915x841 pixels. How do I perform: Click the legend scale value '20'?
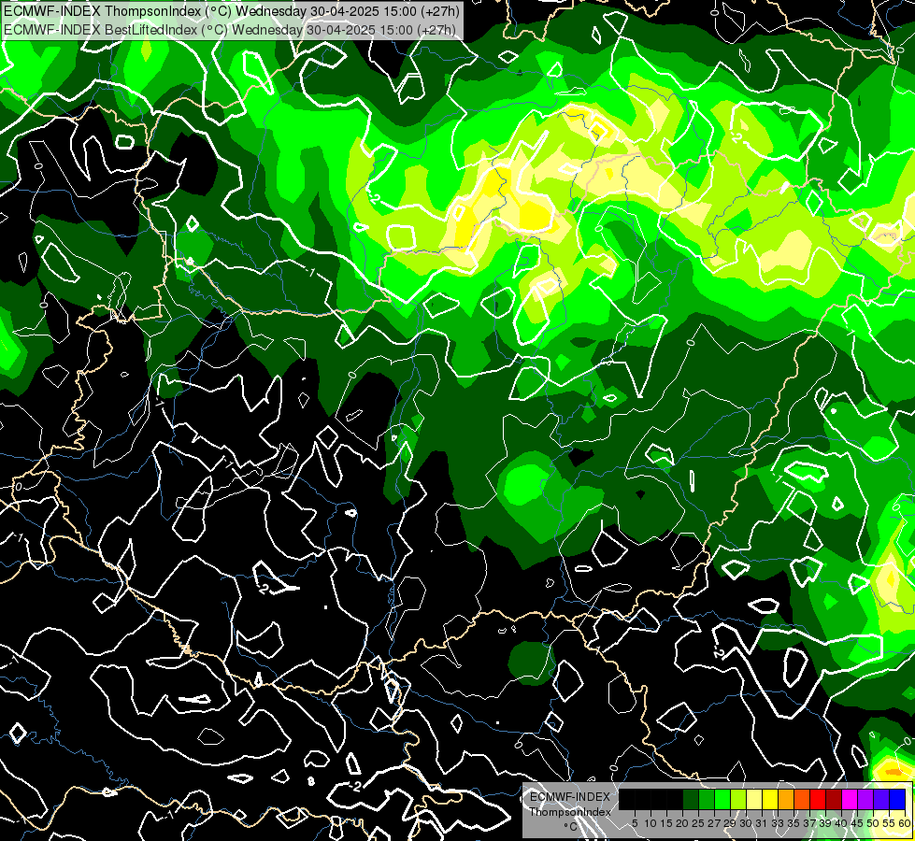tap(683, 823)
